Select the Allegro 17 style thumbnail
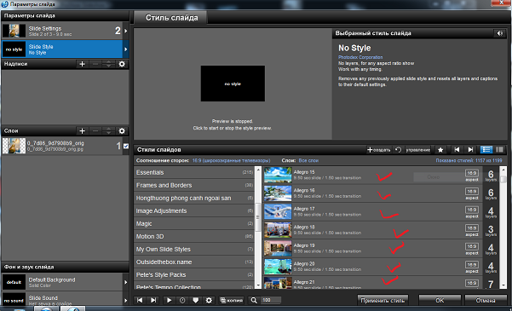The height and width of the screenshot is (311, 512). pos(278,211)
